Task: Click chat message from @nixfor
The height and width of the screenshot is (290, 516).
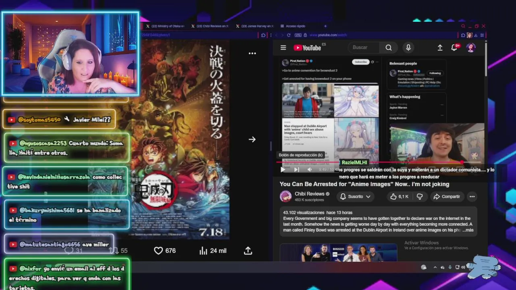Action: 67,275
